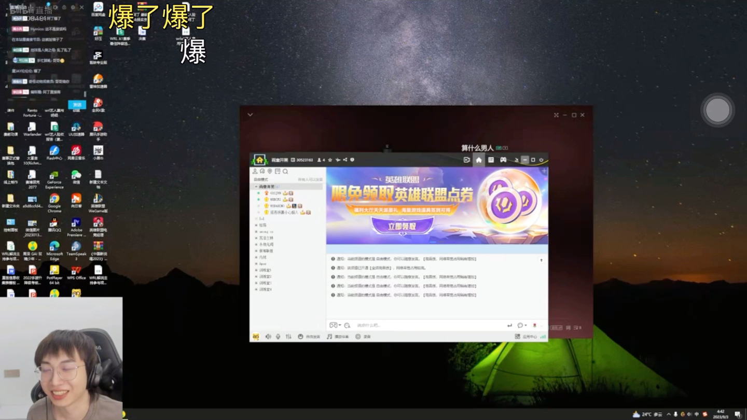The image size is (747, 420).
Task: Click the yellow YY mascot icon bottom-left
Action: (256, 337)
